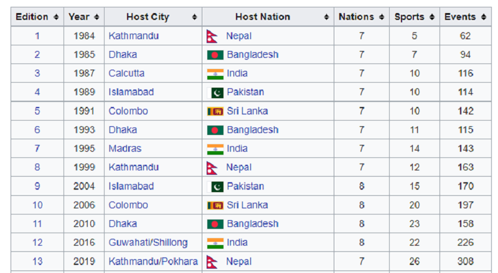Click the Nepal flag in the 1984 row
The image size is (498, 273).
(212, 36)
